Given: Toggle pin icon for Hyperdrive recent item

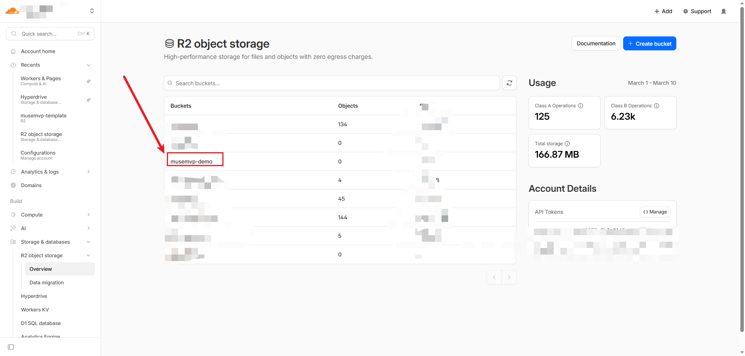Looking at the screenshot, I should coord(88,100).
